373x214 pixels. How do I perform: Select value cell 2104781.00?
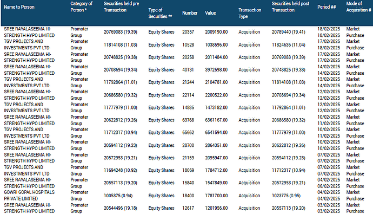(216, 82)
